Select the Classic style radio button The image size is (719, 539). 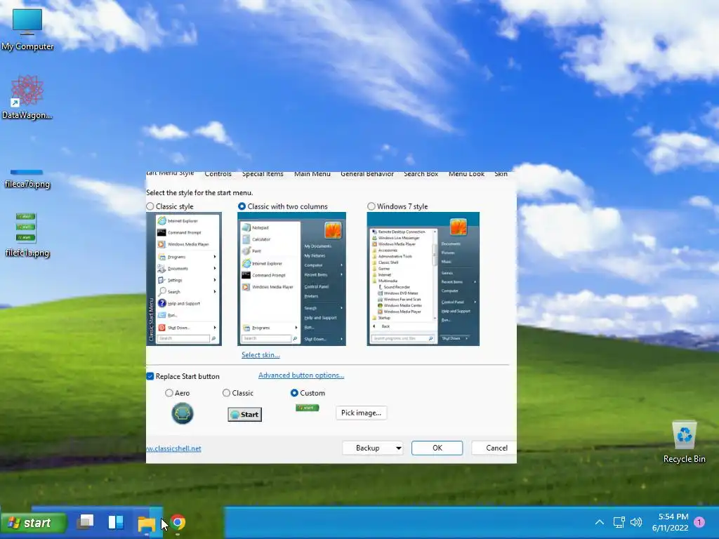pos(150,207)
